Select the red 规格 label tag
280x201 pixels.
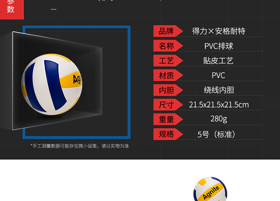(x=167, y=134)
